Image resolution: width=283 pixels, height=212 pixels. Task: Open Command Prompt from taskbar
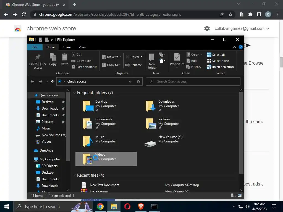(x=154, y=206)
